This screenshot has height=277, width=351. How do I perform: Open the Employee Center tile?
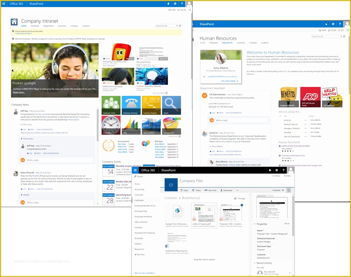(x=111, y=105)
